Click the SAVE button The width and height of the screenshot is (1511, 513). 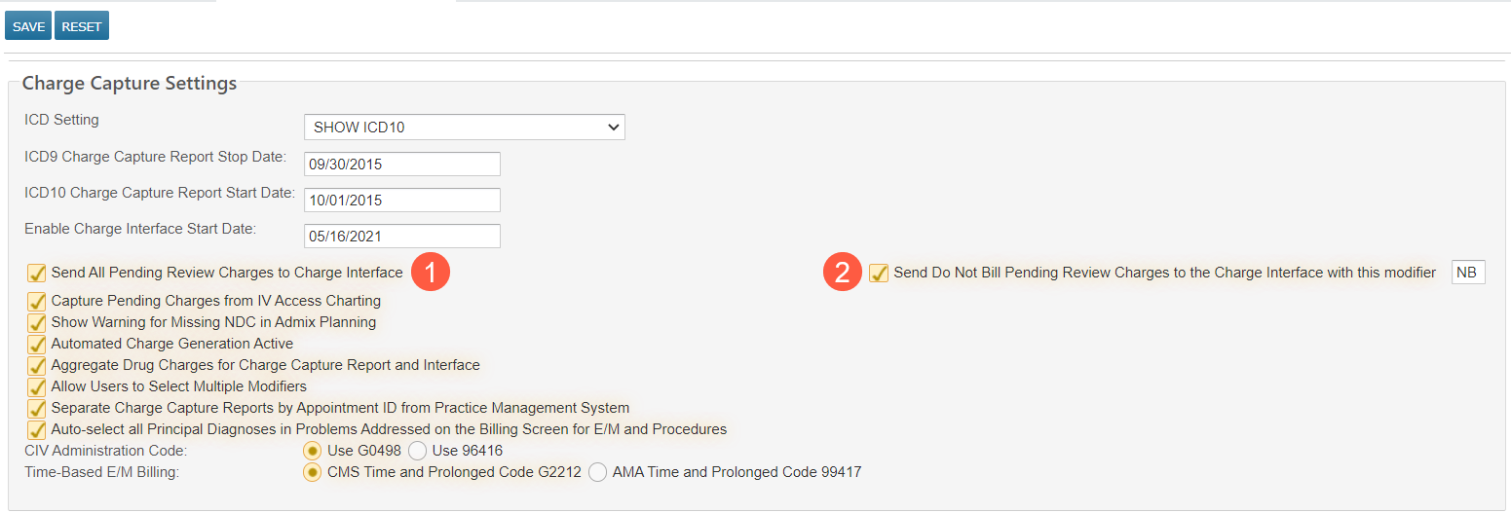pyautogui.click(x=28, y=26)
